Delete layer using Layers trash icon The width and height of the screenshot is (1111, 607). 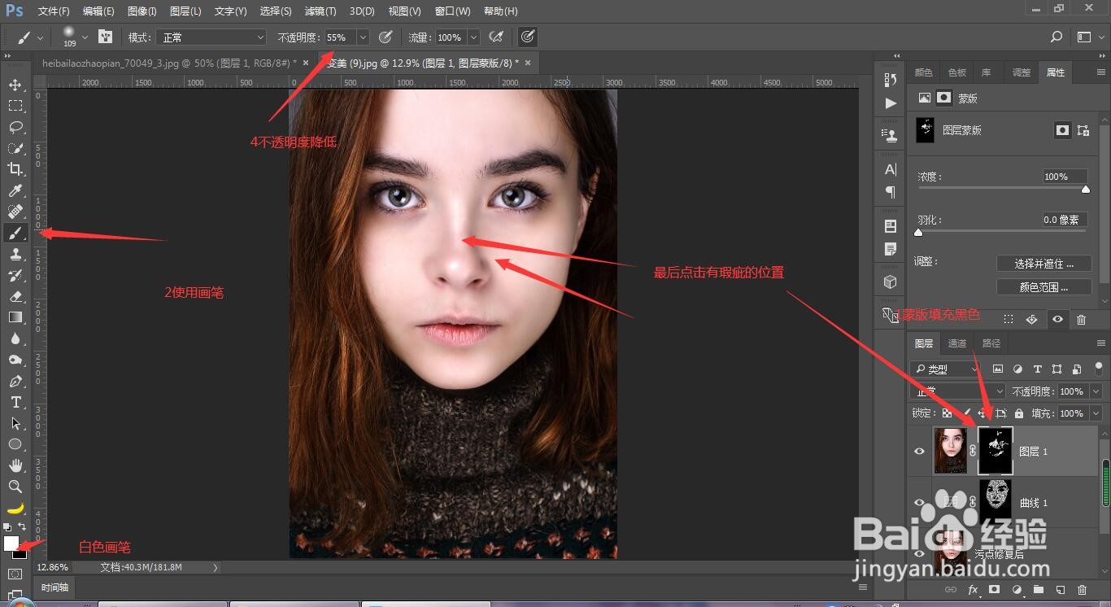coord(1082,590)
